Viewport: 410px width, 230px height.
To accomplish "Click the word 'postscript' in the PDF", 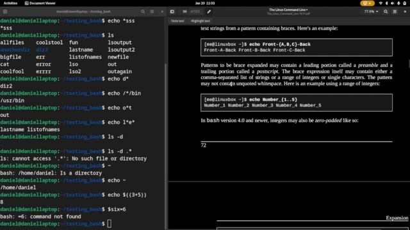I will 267,72.
